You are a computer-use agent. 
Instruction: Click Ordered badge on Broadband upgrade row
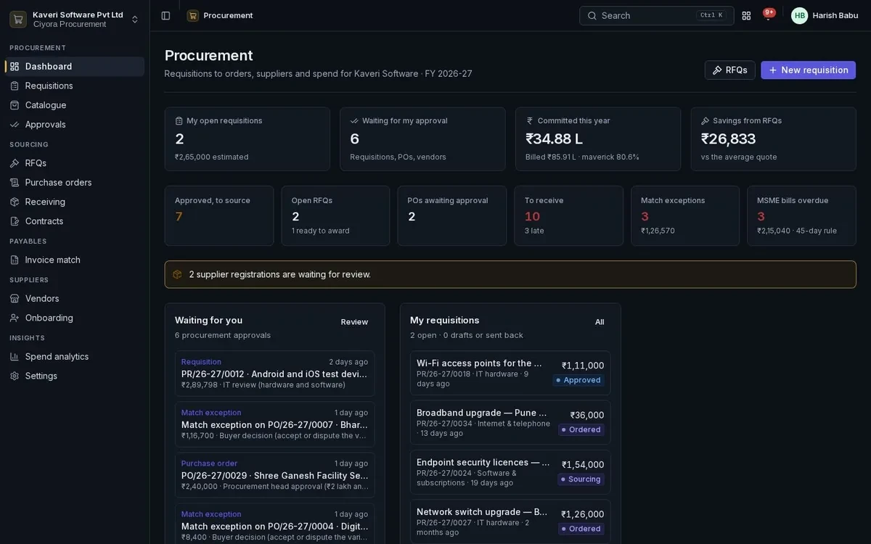point(581,429)
